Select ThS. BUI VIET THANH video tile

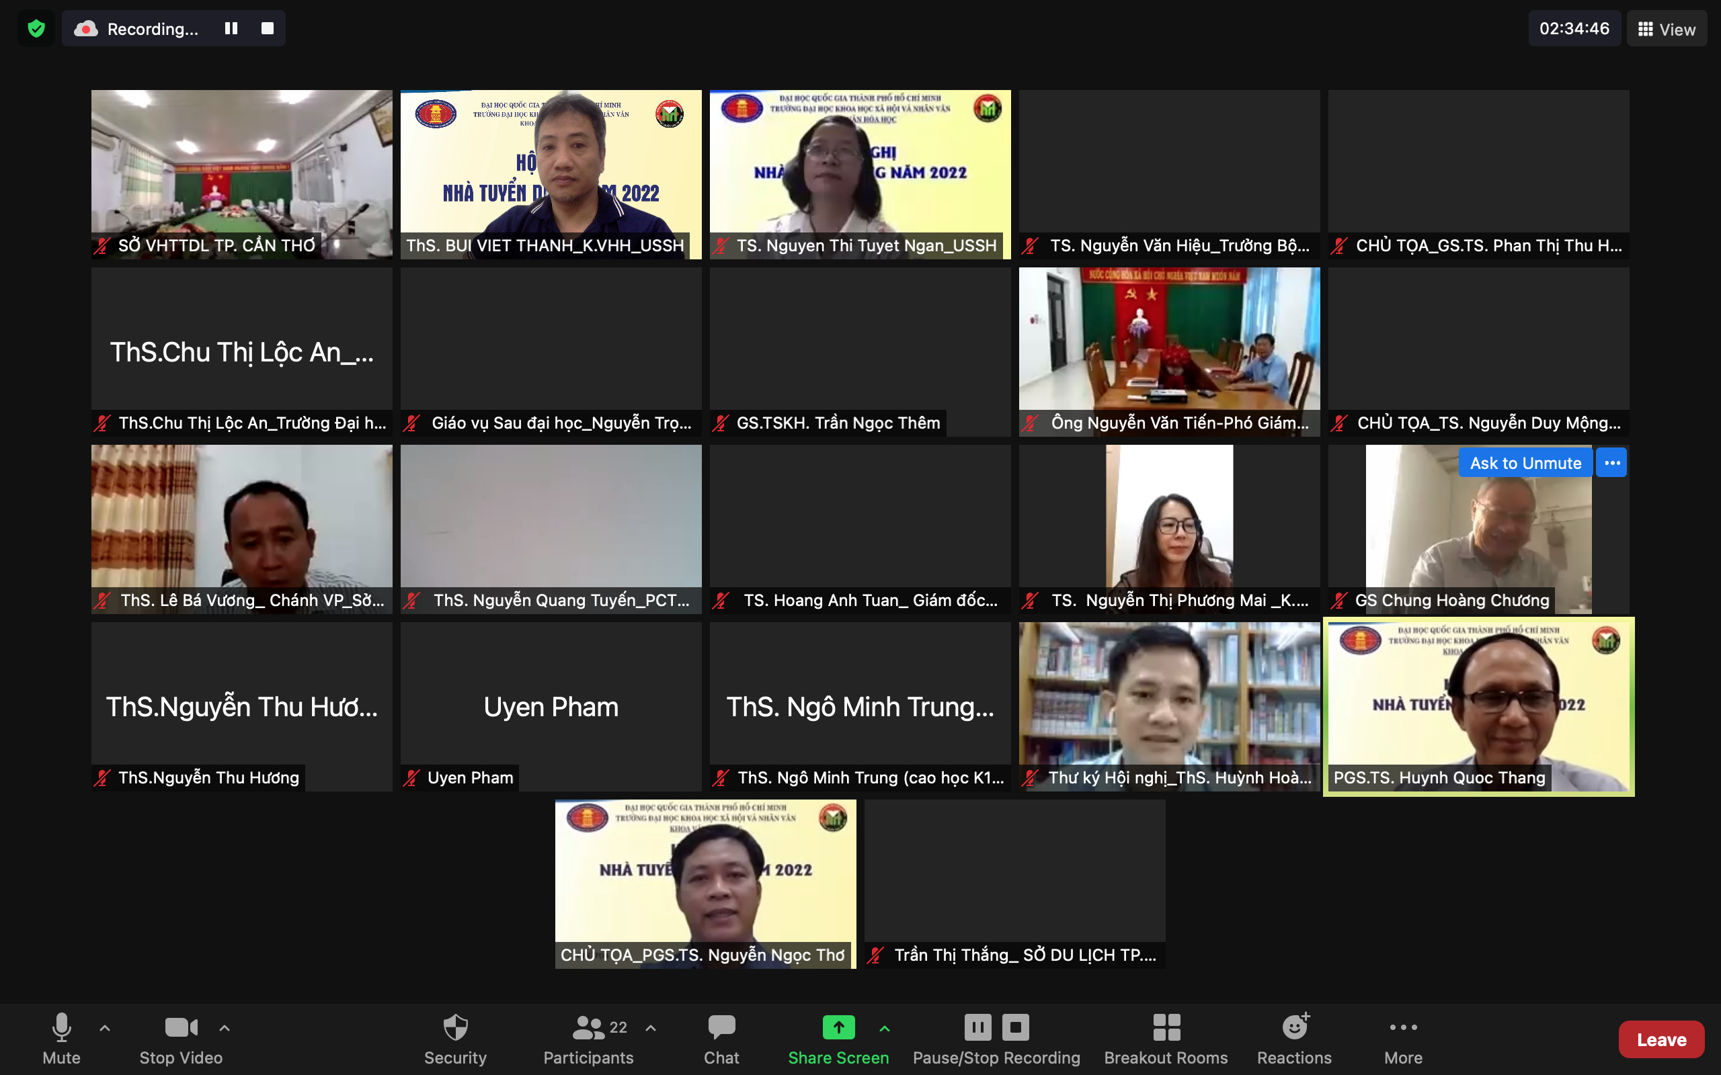[x=551, y=174]
